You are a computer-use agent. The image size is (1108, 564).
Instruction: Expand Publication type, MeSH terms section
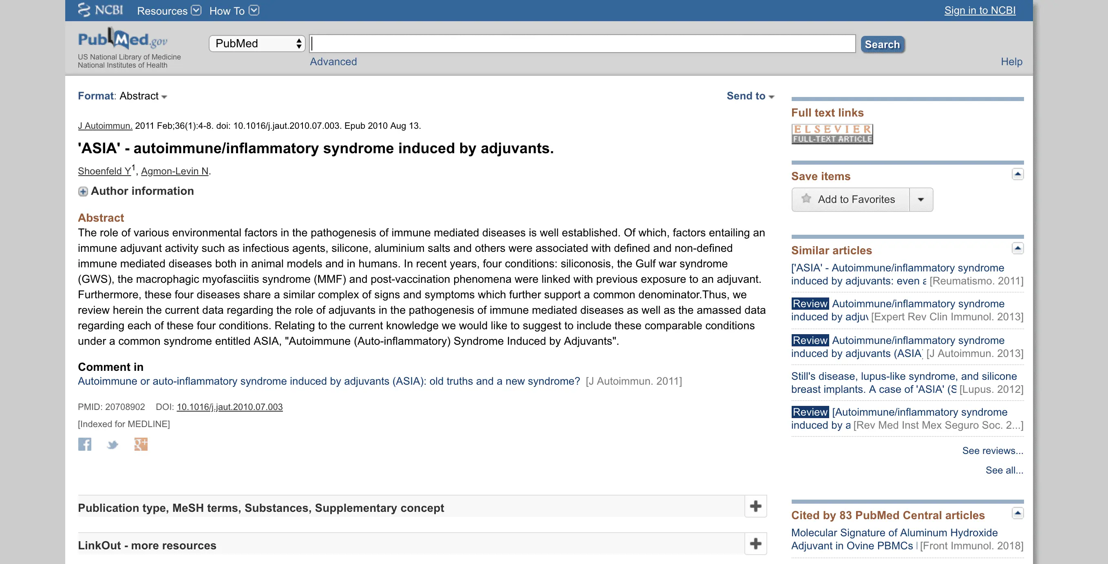tap(755, 507)
